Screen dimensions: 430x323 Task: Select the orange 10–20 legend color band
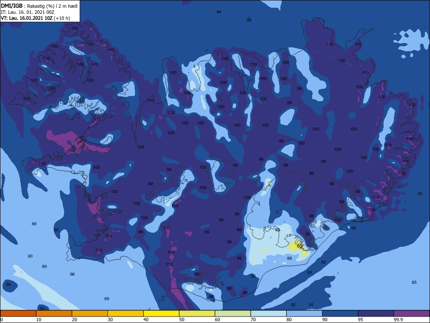tap(54, 314)
